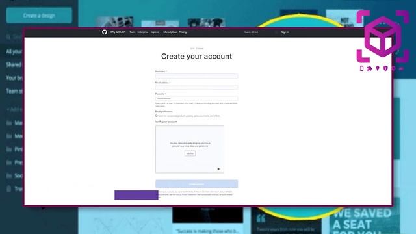Click the 'Create your account' heading
Screen dimensions: 416x234
(196, 57)
